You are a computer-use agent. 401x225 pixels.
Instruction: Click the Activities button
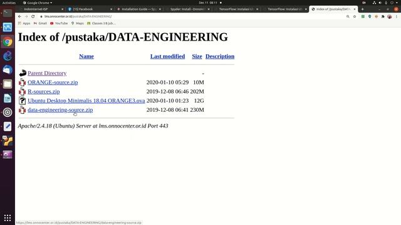[x=9, y=2]
